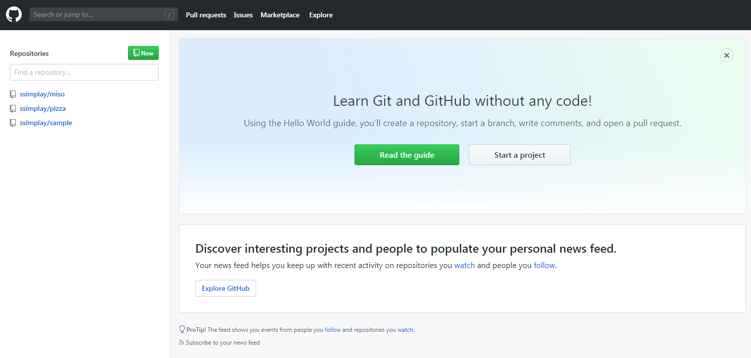Open the ssimplay/miso repository link
Screen dimensions: 751x358
pyautogui.click(x=42, y=94)
